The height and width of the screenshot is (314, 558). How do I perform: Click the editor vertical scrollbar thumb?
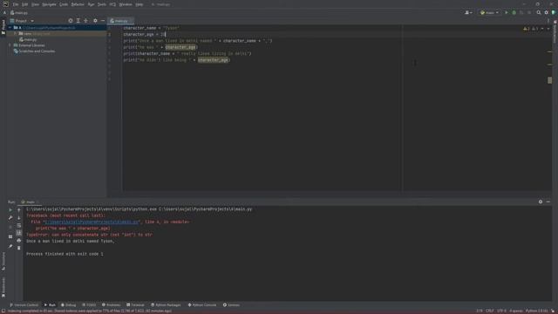(x=550, y=80)
